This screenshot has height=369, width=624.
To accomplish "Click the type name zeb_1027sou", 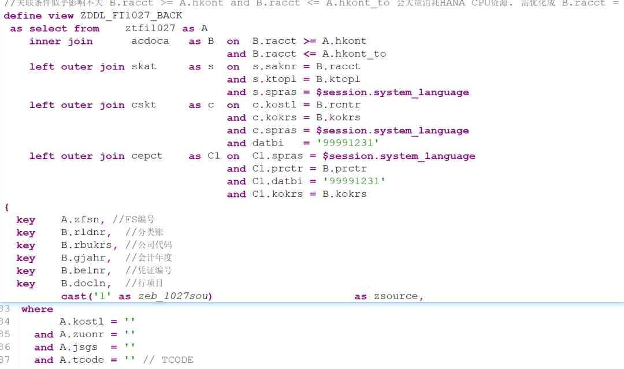I will 173,296.
